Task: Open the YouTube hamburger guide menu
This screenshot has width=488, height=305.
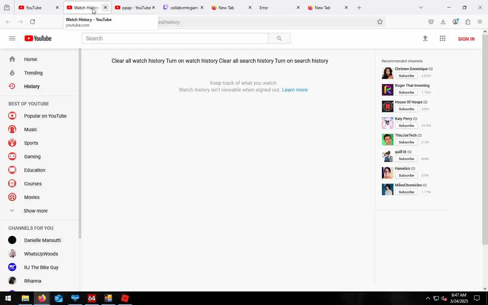Action: coord(12,38)
